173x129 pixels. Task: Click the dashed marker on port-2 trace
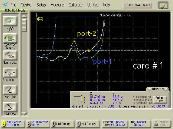tap(89, 50)
